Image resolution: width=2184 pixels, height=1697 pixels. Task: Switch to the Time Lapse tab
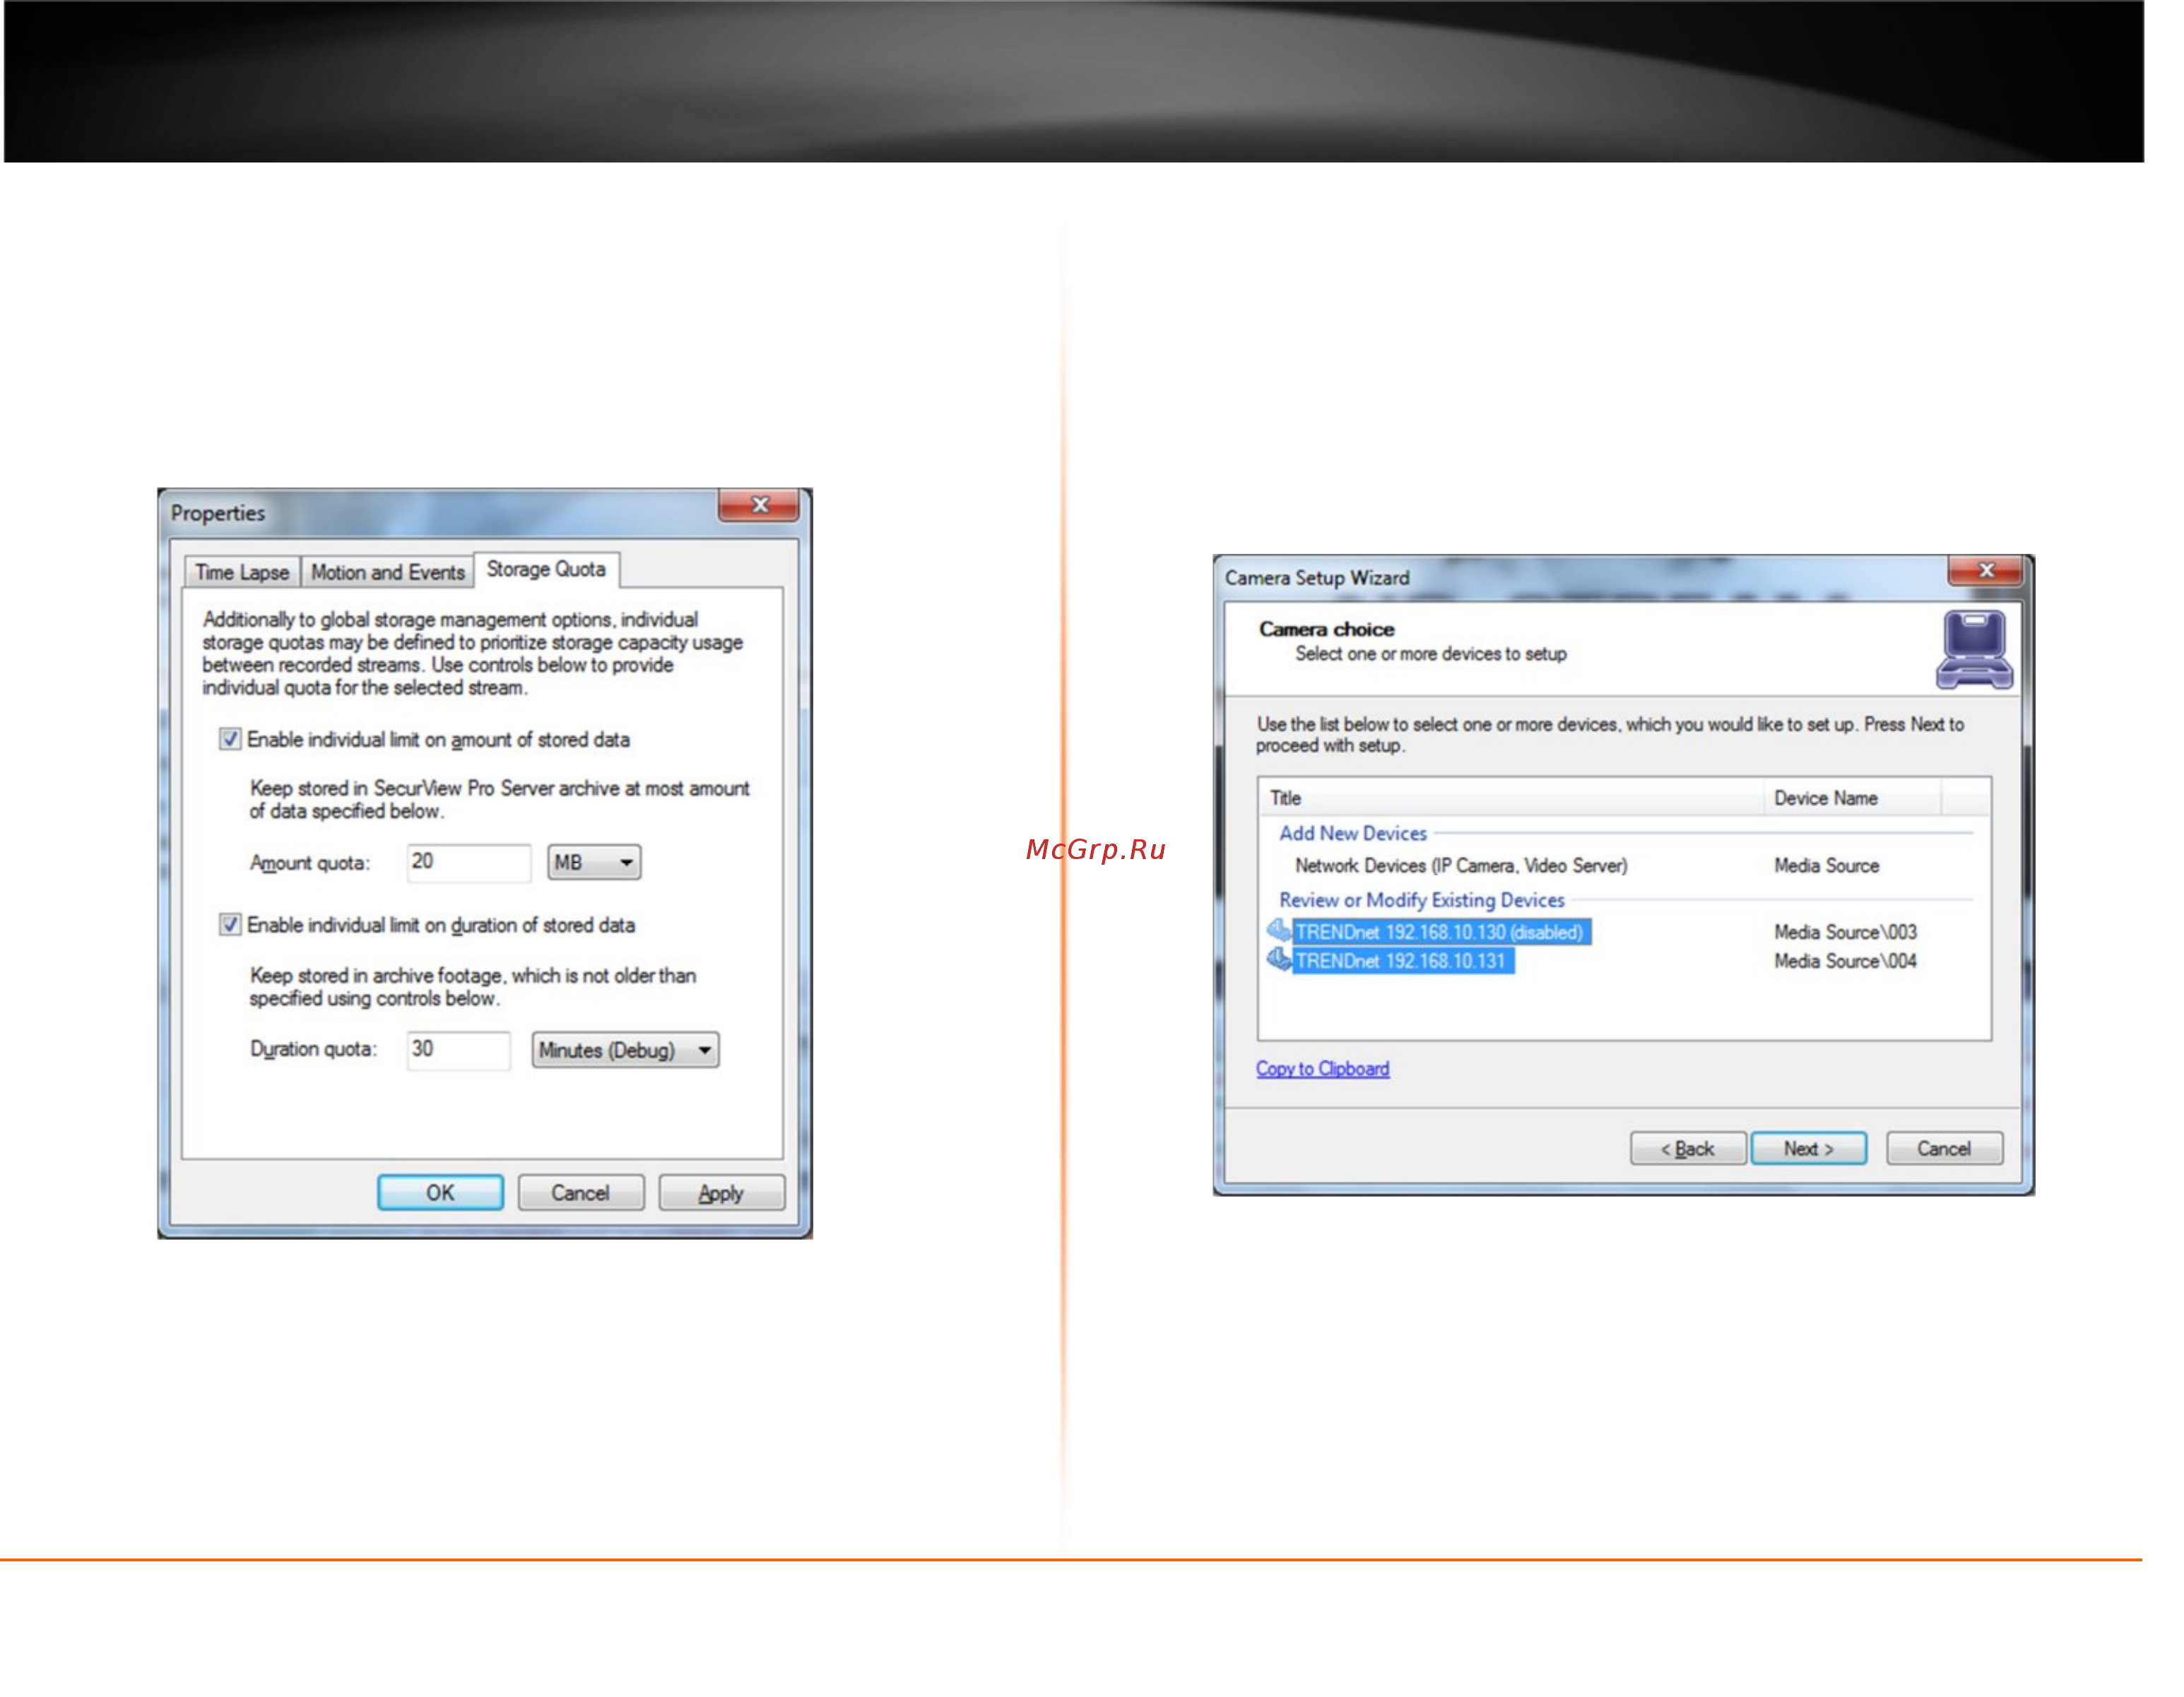[242, 573]
